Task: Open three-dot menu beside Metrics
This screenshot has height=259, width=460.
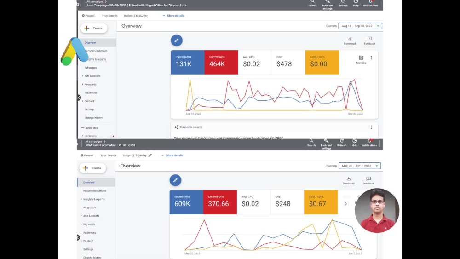Action: pyautogui.click(x=371, y=58)
